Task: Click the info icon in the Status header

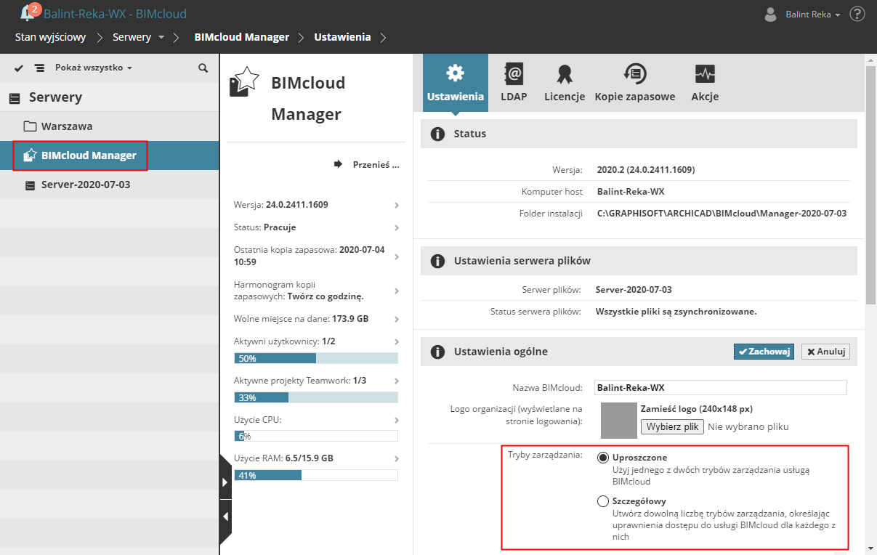Action: 437,134
